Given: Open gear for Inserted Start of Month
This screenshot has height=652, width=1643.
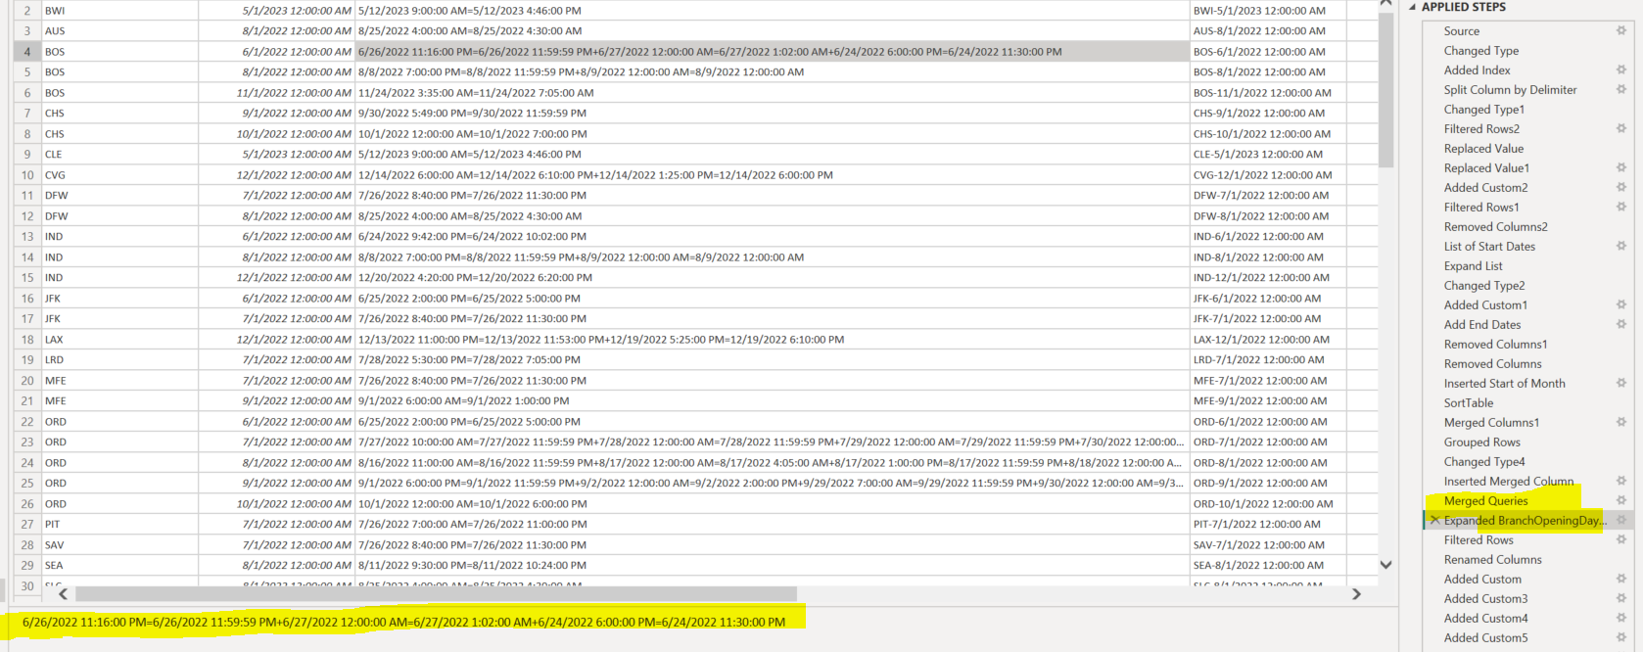Looking at the screenshot, I should point(1621,383).
